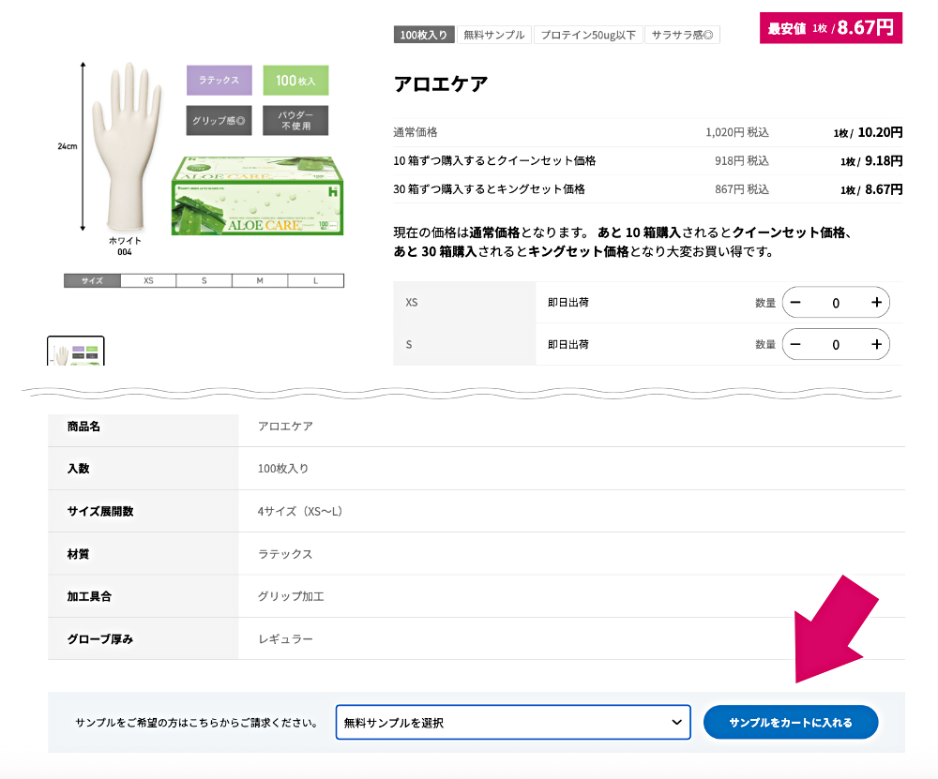Click the グリップ感◎ badge
The width and height of the screenshot is (938, 779).
coord(219,121)
